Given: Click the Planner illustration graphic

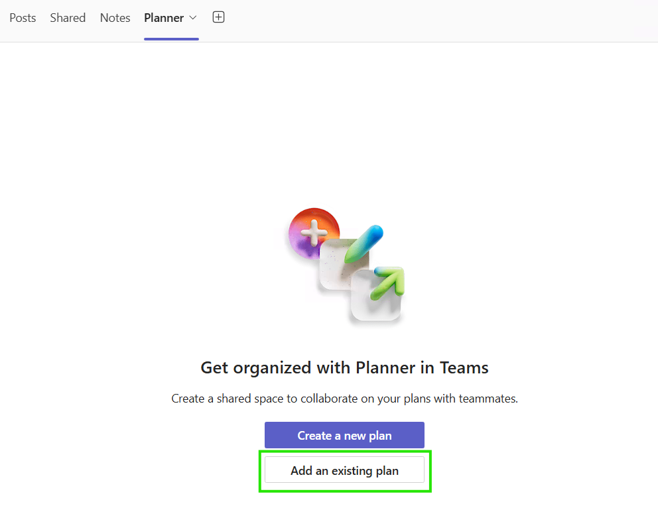Looking at the screenshot, I should pos(346,265).
